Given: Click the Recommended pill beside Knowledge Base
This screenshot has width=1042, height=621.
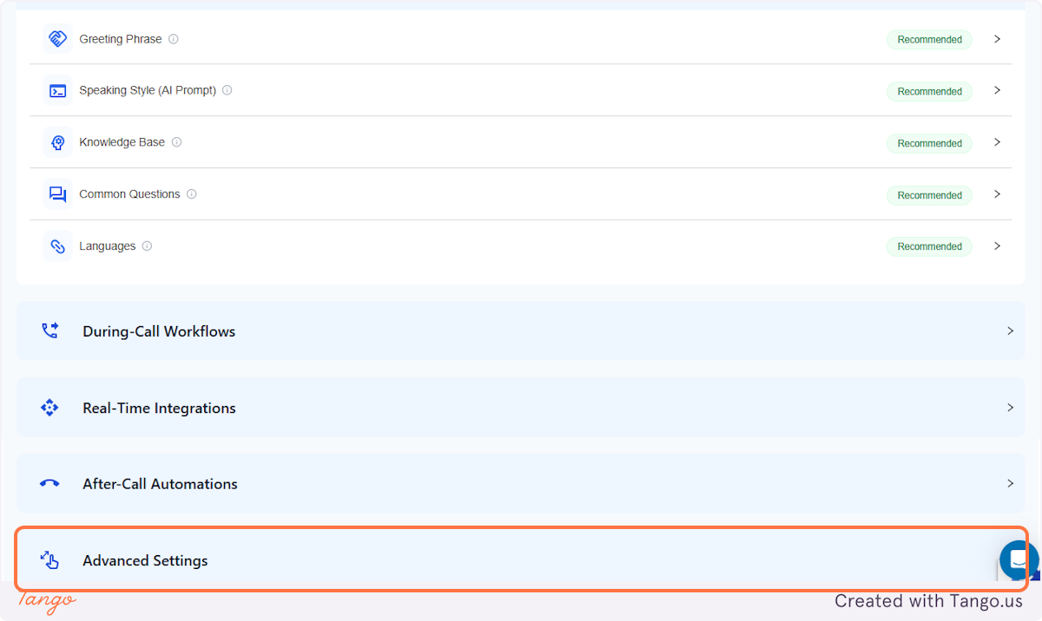Looking at the screenshot, I should (929, 143).
